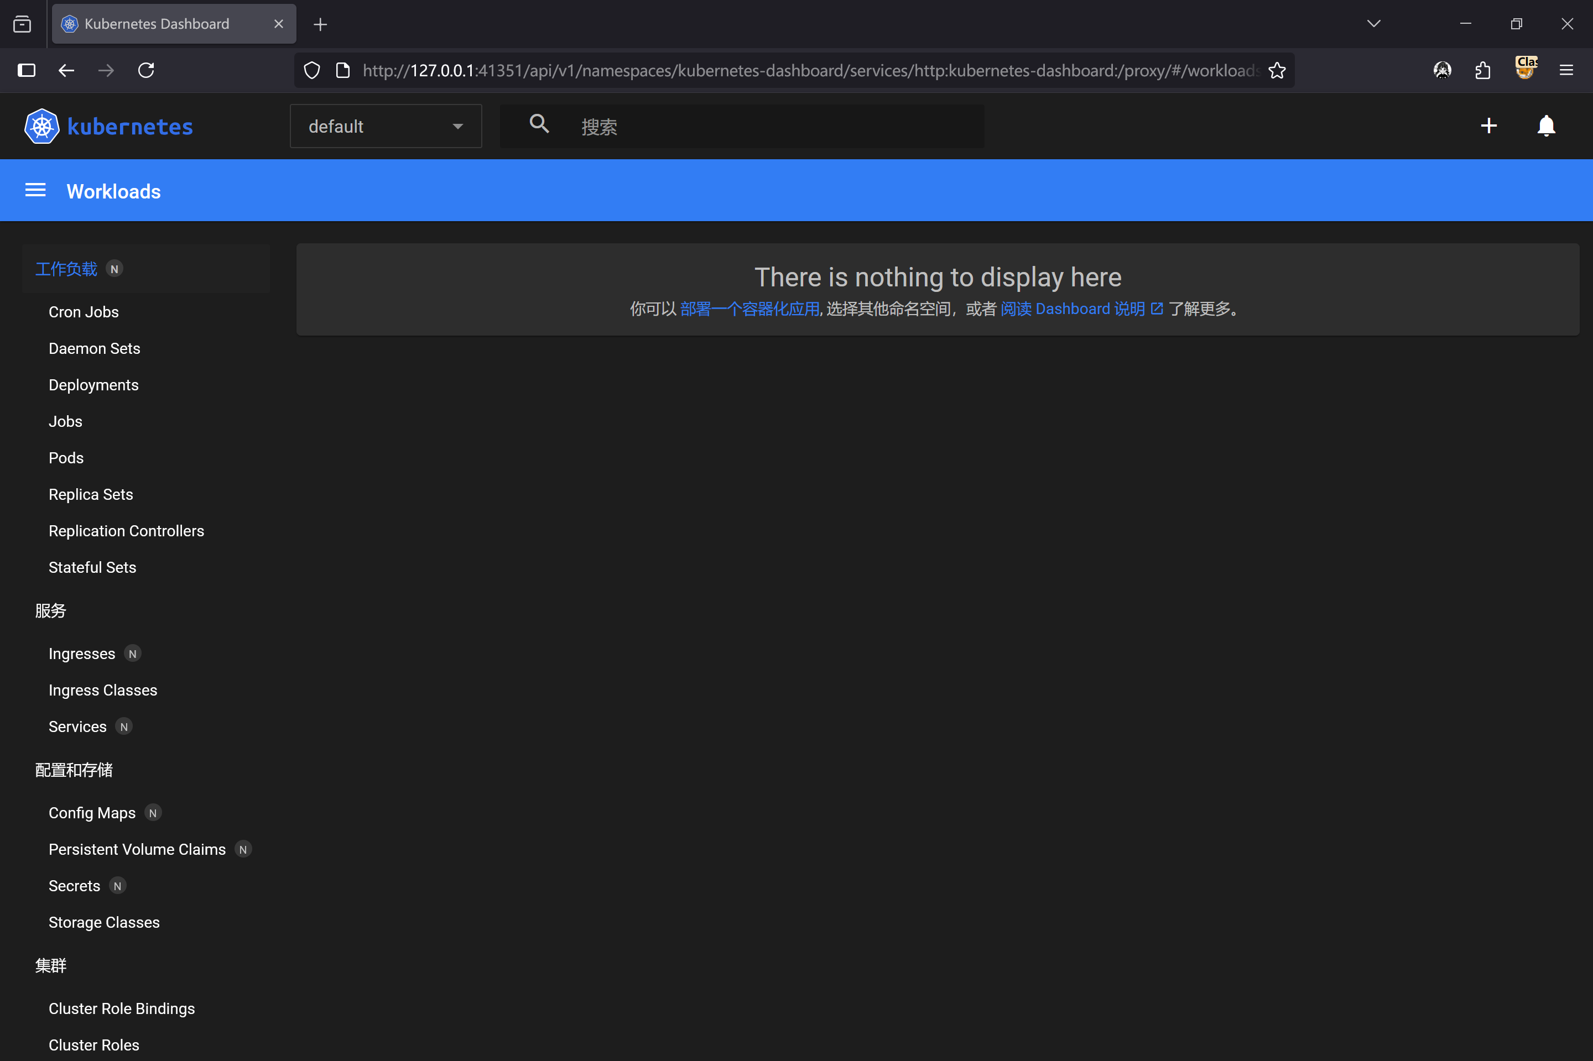
Task: Click the N badge beside Config Maps
Action: pos(153,813)
